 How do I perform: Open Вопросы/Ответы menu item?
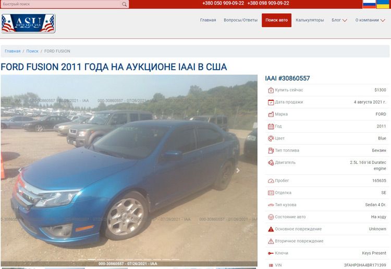pyautogui.click(x=240, y=20)
